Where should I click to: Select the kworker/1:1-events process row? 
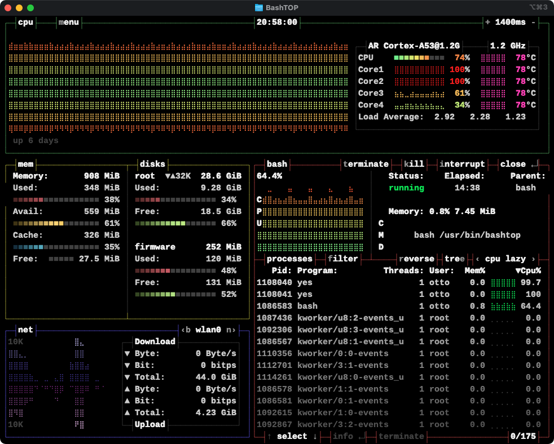click(x=398, y=389)
